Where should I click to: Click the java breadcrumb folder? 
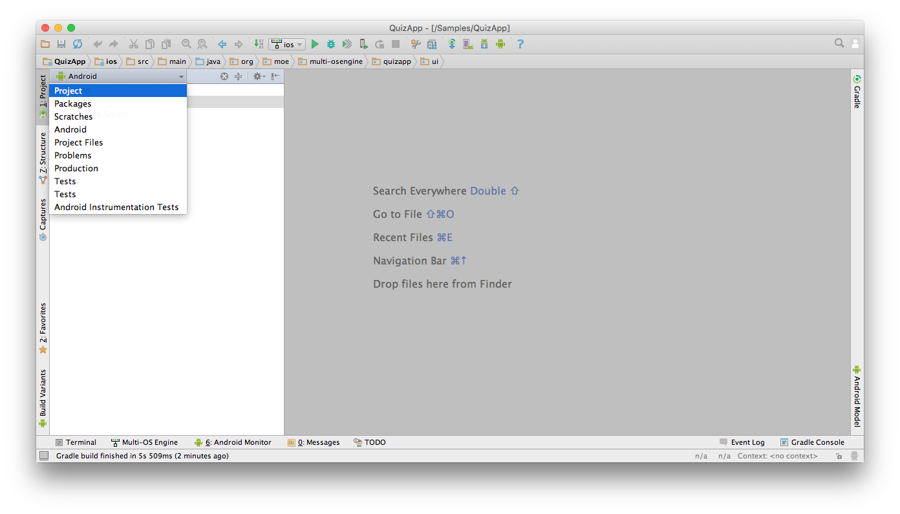[208, 61]
